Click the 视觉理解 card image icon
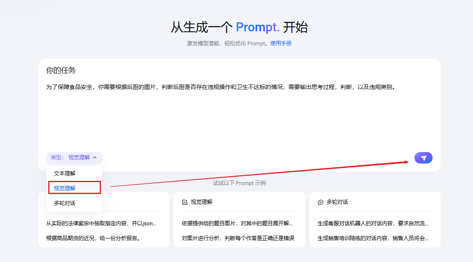 tap(185, 202)
